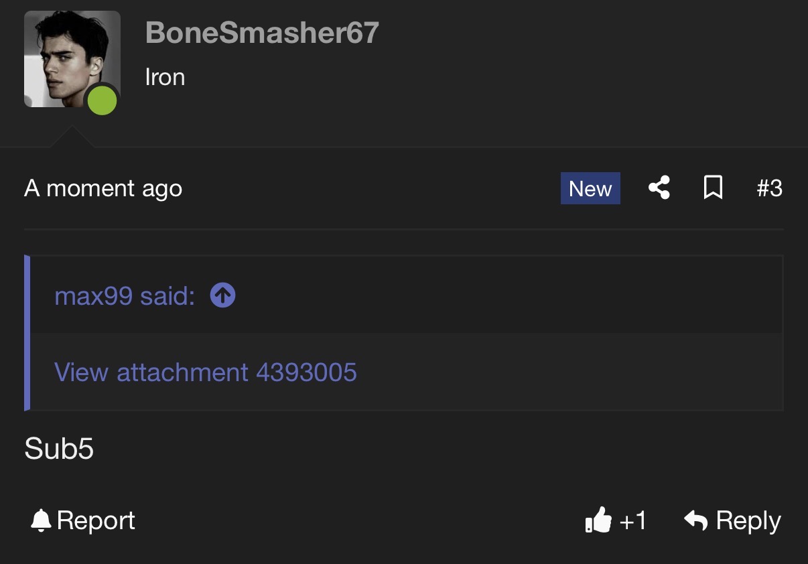Image resolution: width=808 pixels, height=564 pixels.
Task: Click the Iron user rank title
Action: tap(165, 77)
